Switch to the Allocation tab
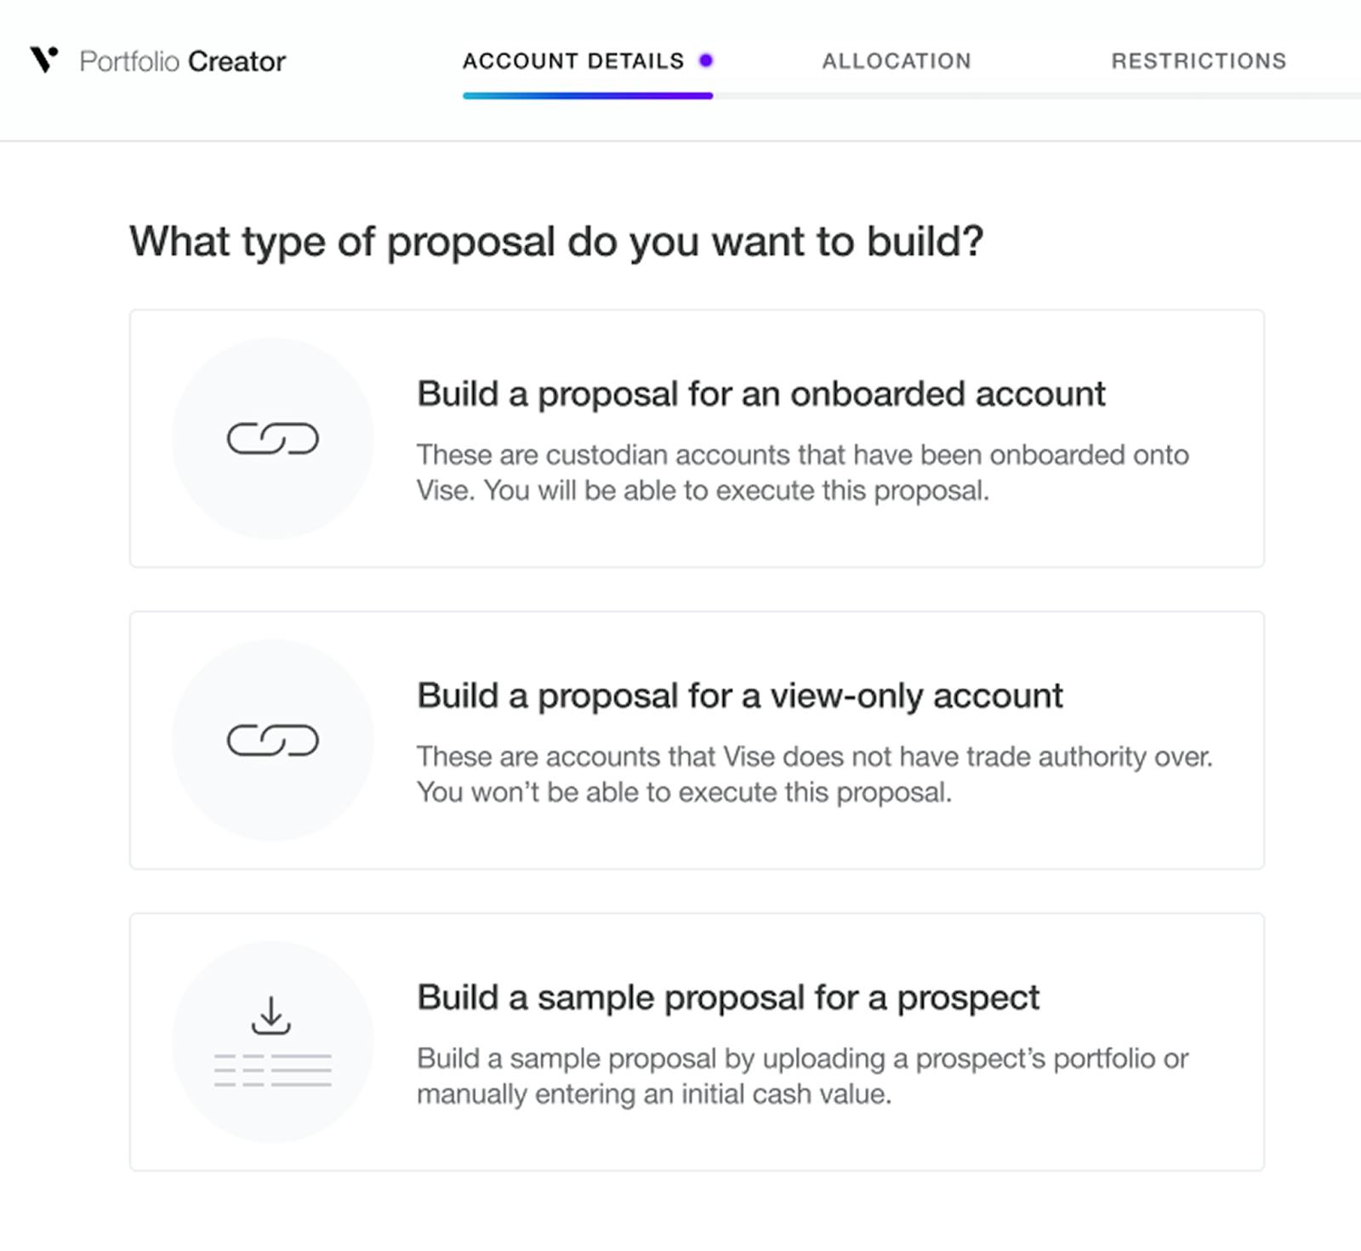 pos(896,61)
